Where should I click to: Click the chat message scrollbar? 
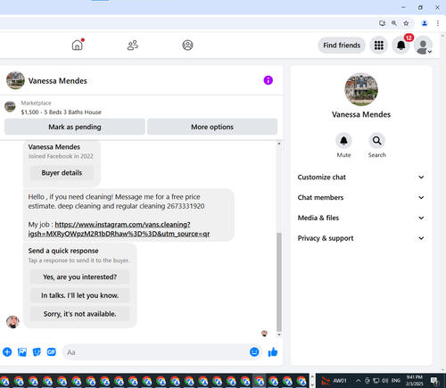(279, 282)
